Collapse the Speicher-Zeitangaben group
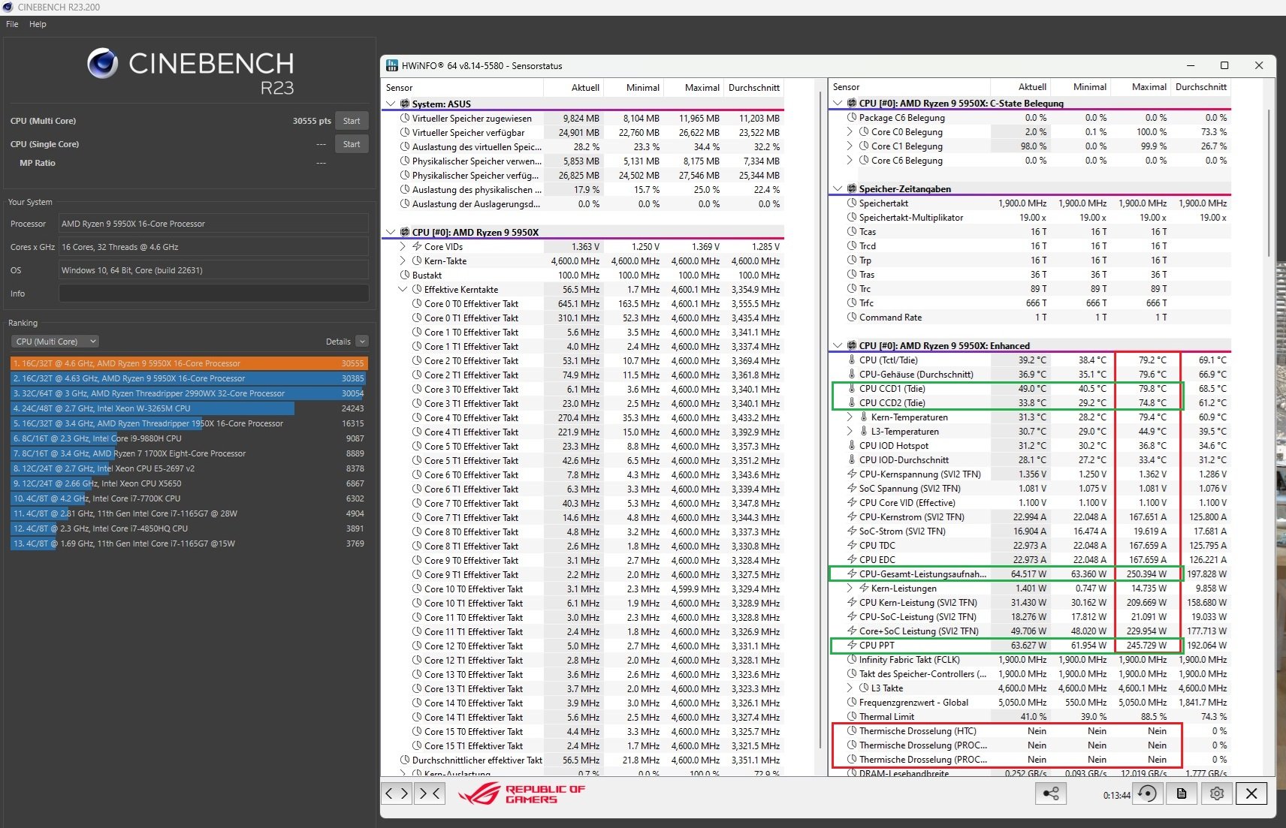 [x=838, y=189]
